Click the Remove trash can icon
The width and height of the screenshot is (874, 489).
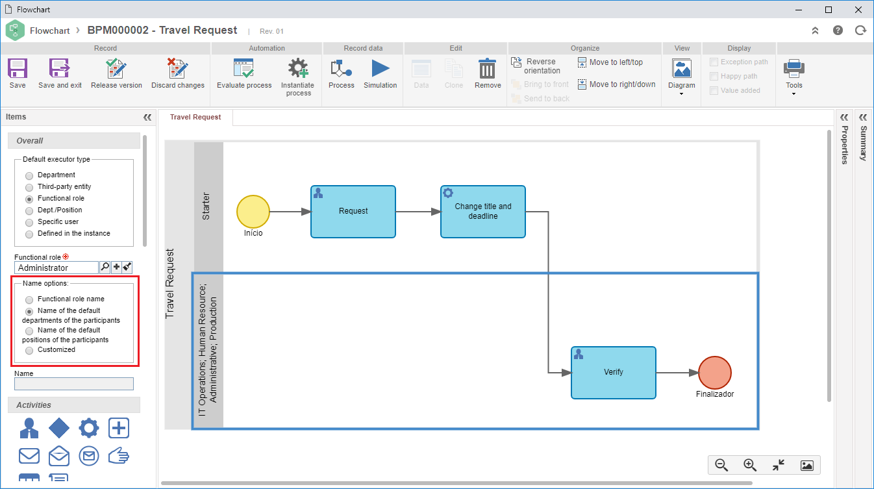(487, 69)
